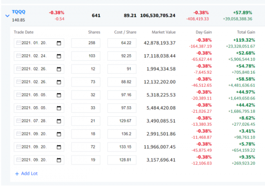This screenshot has height=186, width=265.
Task: Open calendar picker icon for the 73-share lot
Action: point(59,82)
